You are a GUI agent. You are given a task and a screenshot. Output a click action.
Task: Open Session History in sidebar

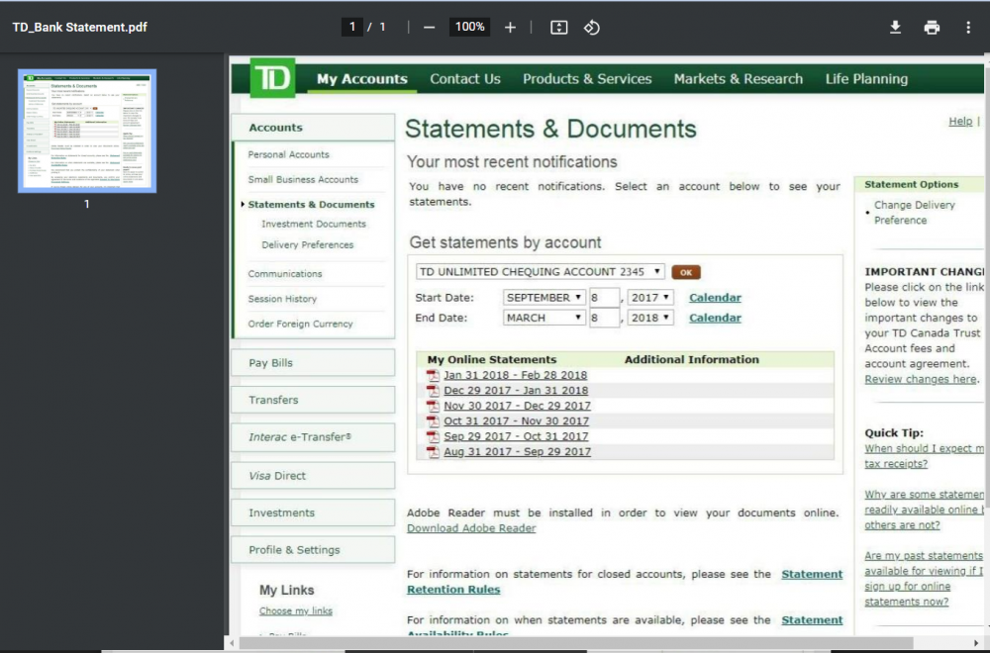(282, 299)
